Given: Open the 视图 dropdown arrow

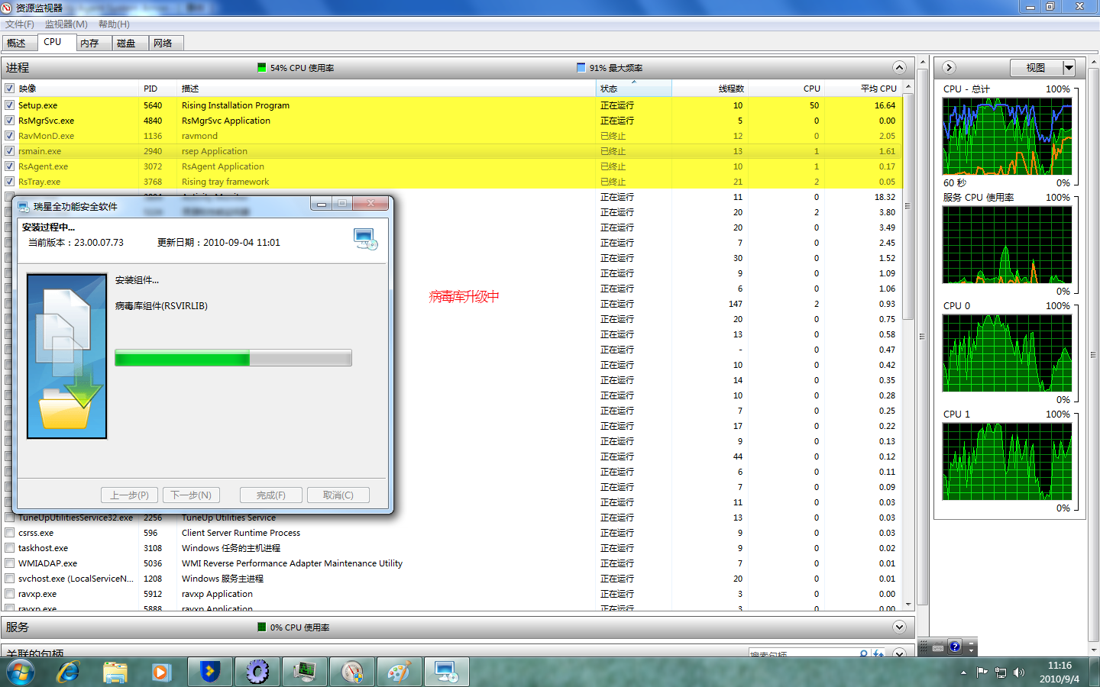Looking at the screenshot, I should [x=1069, y=68].
